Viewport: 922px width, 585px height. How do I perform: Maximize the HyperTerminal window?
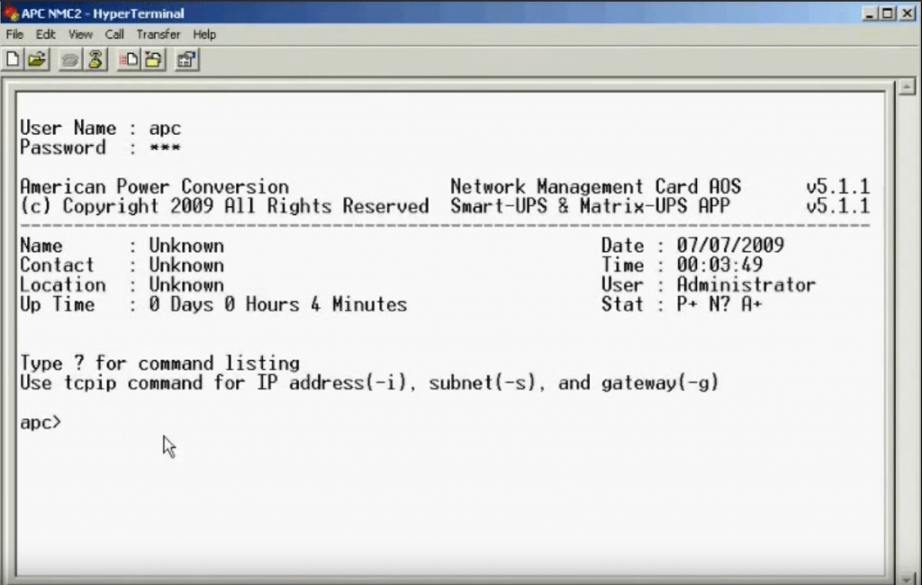pos(888,13)
